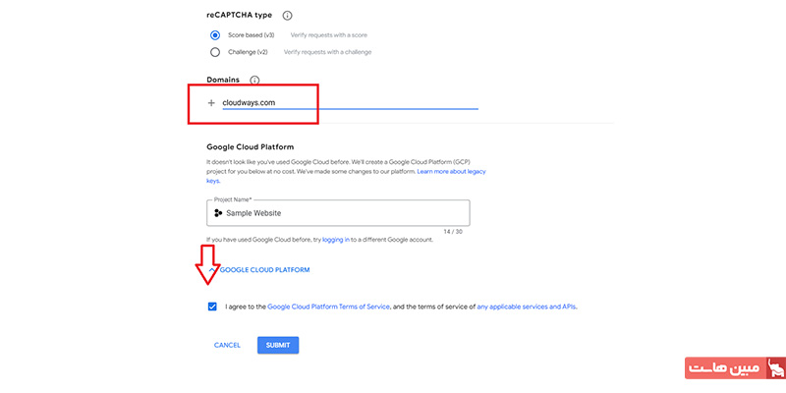Click the Domains info icon
This screenshot has height=393, width=786.
[254, 81]
